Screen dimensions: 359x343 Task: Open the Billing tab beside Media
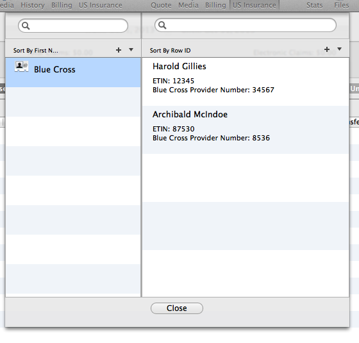(215, 5)
